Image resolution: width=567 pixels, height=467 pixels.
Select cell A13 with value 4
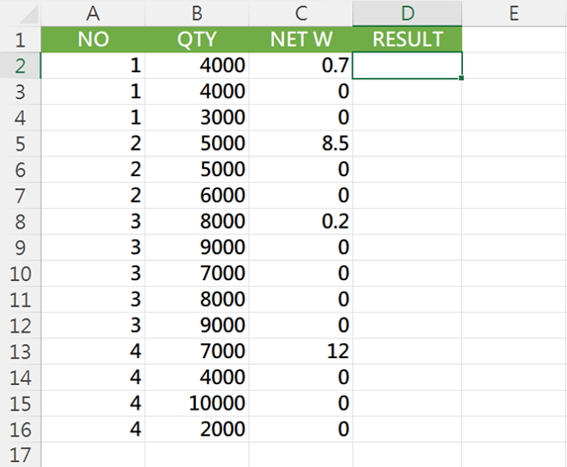pos(93,351)
